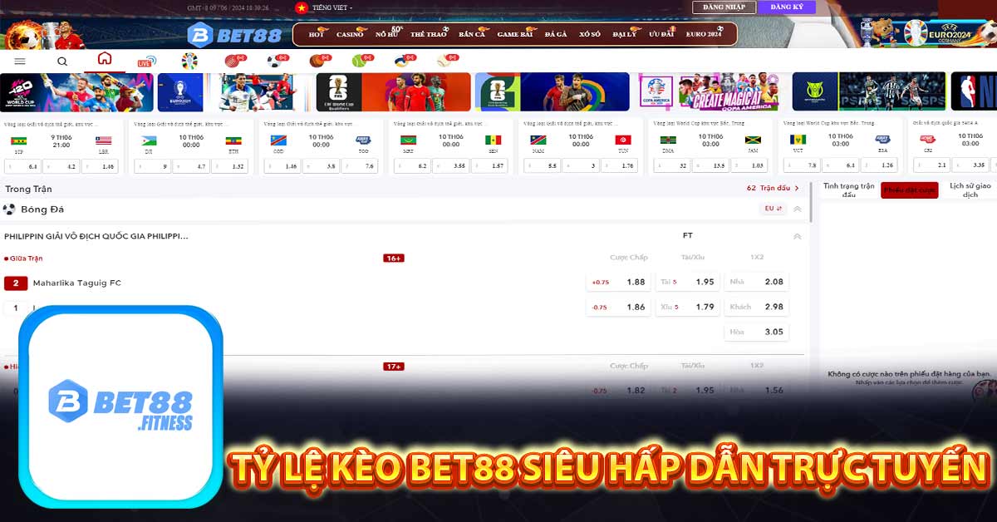Select the red home icon
Viewport: 997px width, 522px height.
pos(104,59)
